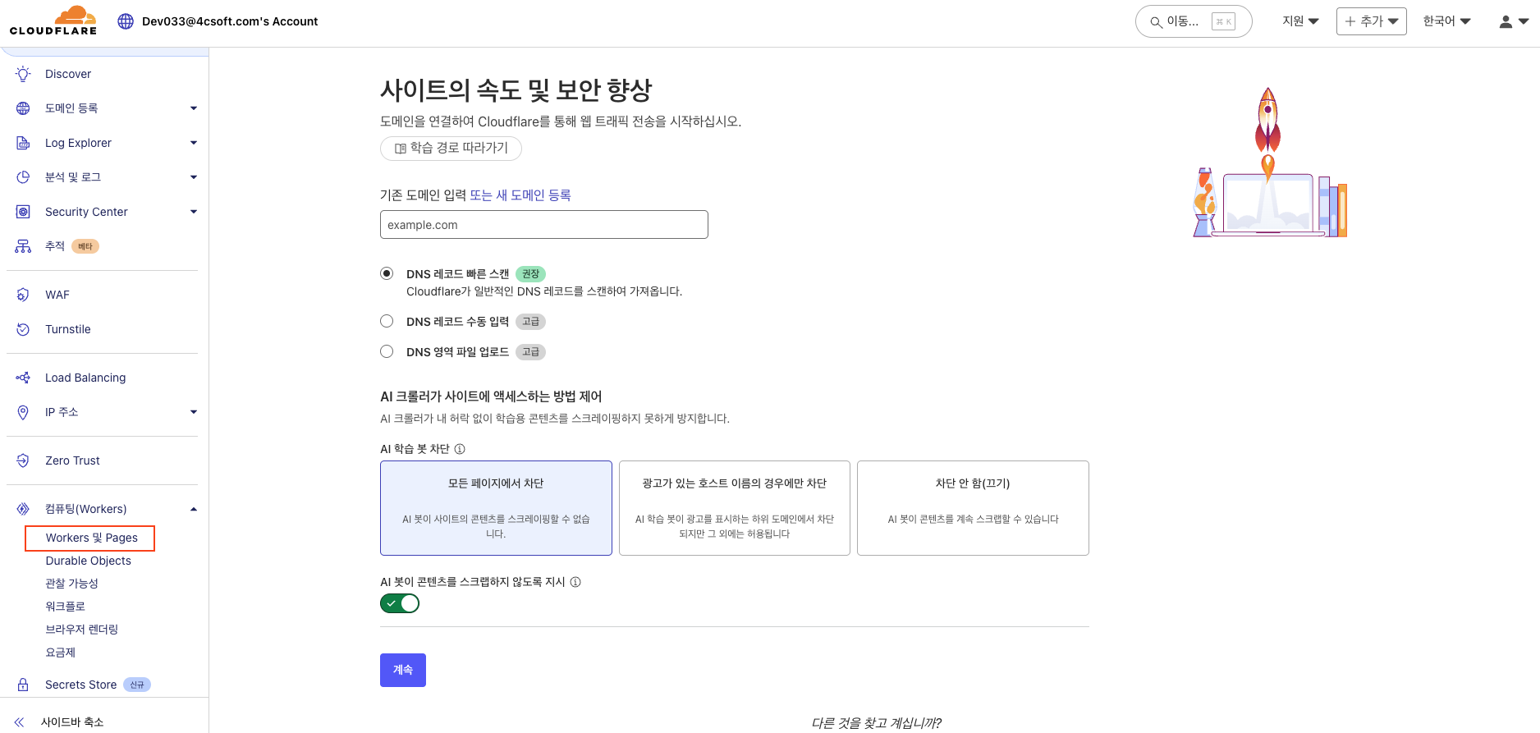The height and width of the screenshot is (733, 1540).
Task: Expand the Security Center submenu arrow
Action: (x=194, y=212)
